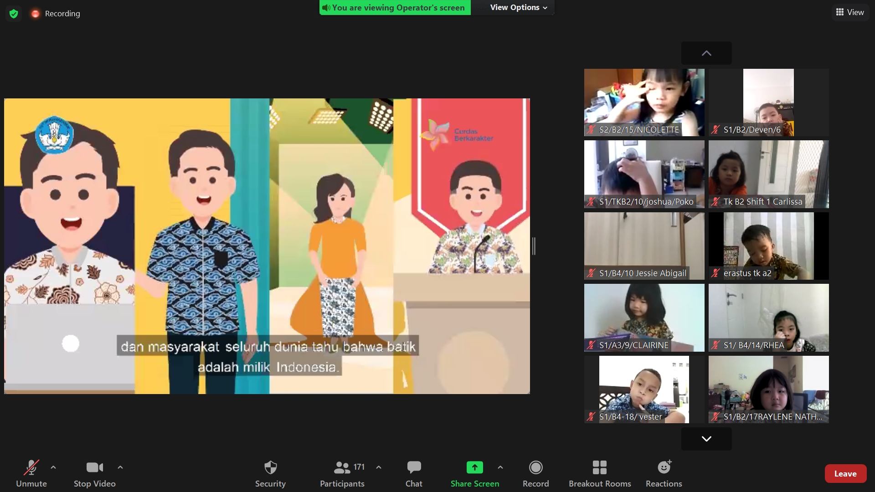Click the red Leave button
Viewport: 875px width, 492px height.
[x=845, y=474]
